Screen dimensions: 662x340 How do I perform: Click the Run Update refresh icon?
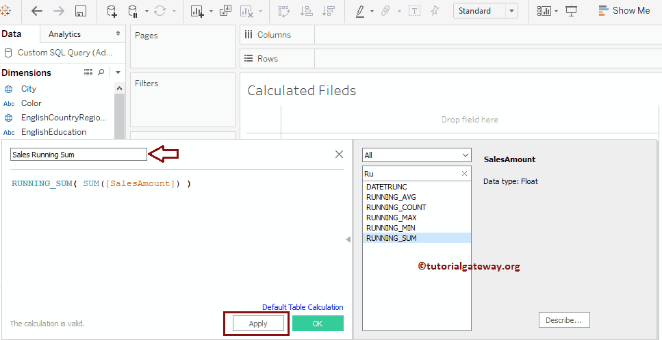tap(160, 12)
